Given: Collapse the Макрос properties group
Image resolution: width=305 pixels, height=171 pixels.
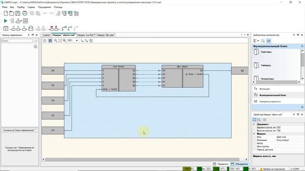Looking at the screenshot, I should [254, 134].
